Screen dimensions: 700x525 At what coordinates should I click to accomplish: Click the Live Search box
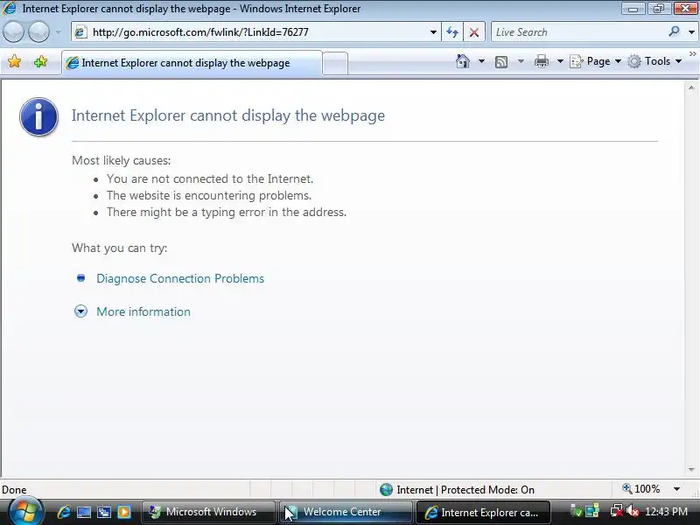click(578, 32)
